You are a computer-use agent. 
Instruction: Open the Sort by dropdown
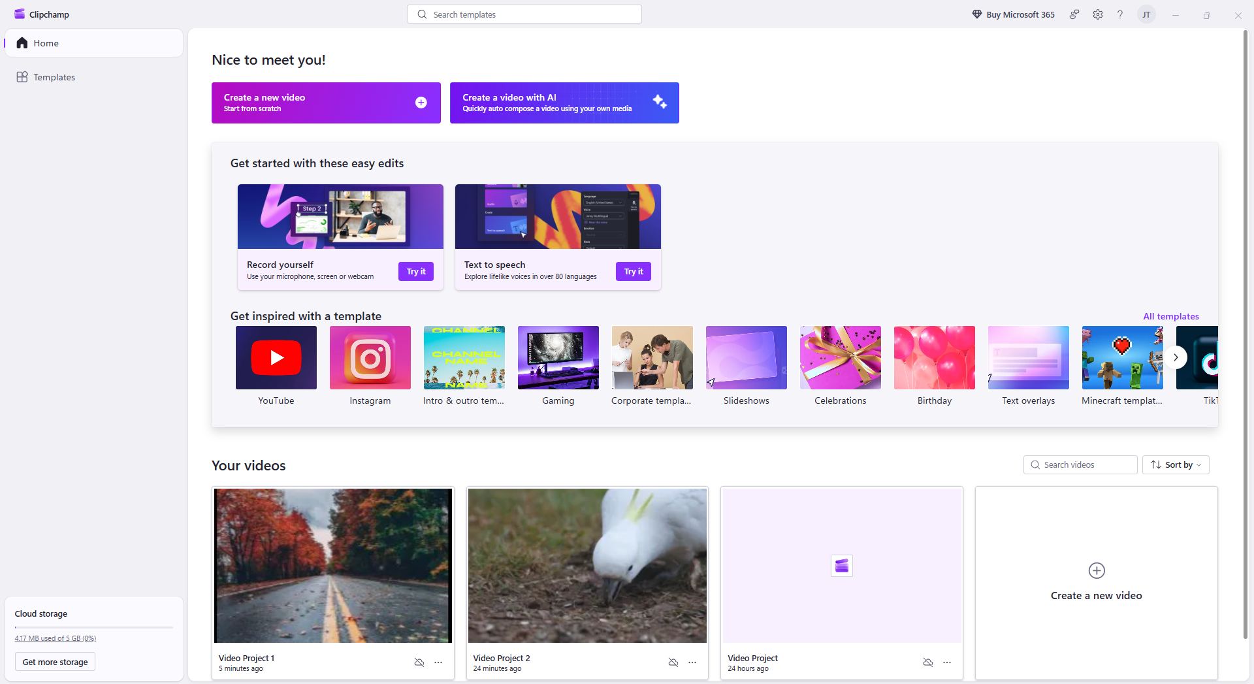click(1176, 464)
